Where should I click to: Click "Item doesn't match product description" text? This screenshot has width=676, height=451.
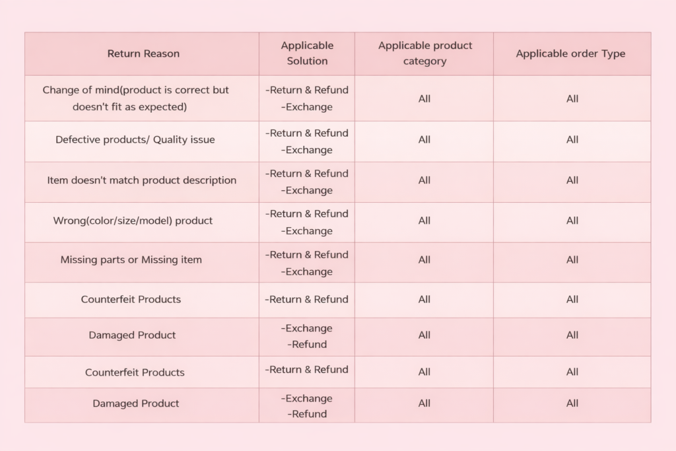[x=141, y=180]
